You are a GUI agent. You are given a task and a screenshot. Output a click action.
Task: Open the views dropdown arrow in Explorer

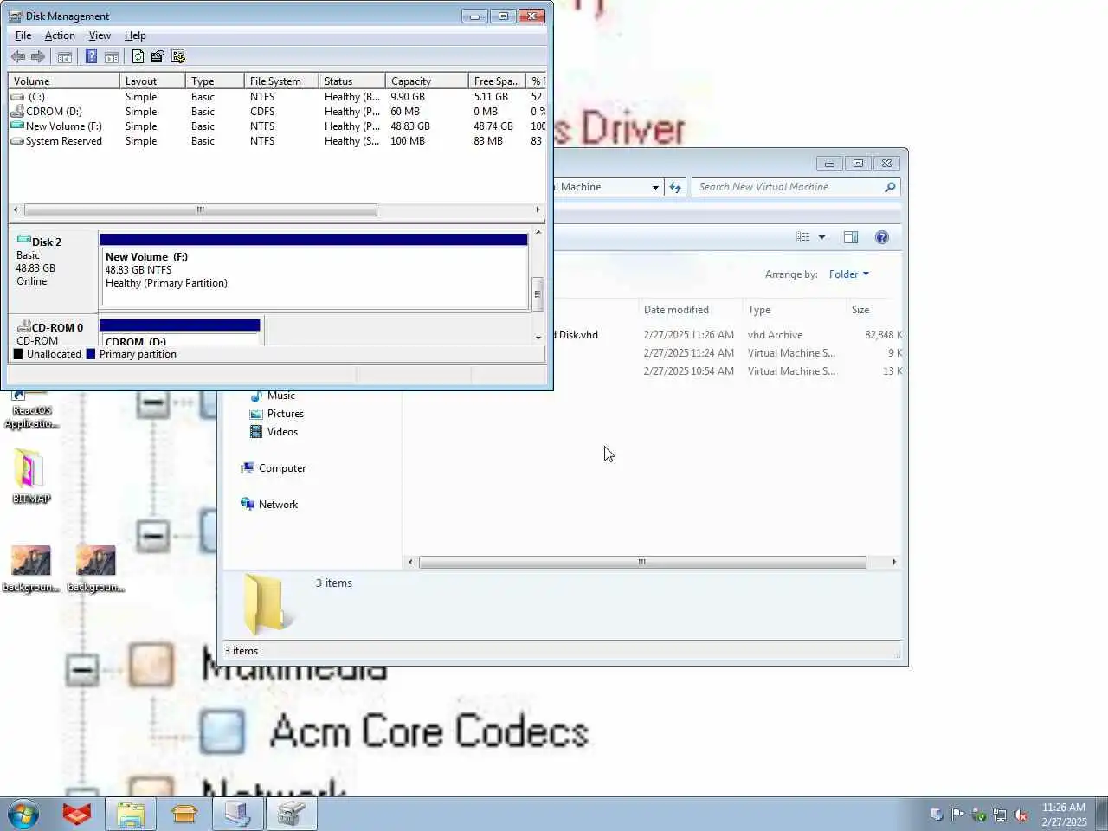(x=821, y=237)
